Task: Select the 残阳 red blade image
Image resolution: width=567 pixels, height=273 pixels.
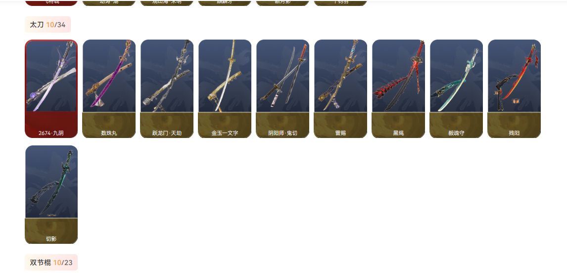Action: point(514,76)
